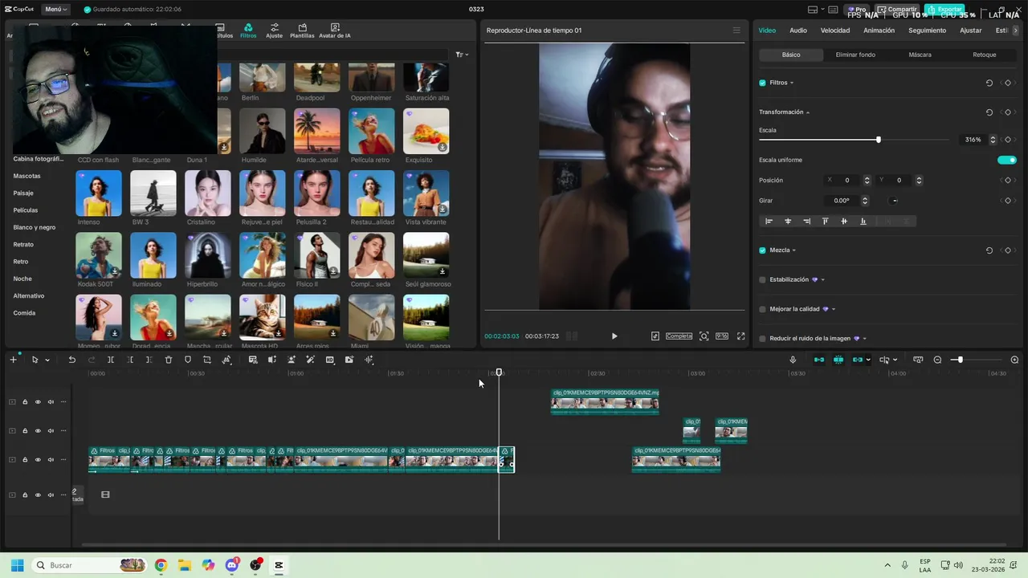This screenshot has width=1028, height=578.
Task: Click the align center horizontally icon
Action: coord(788,221)
